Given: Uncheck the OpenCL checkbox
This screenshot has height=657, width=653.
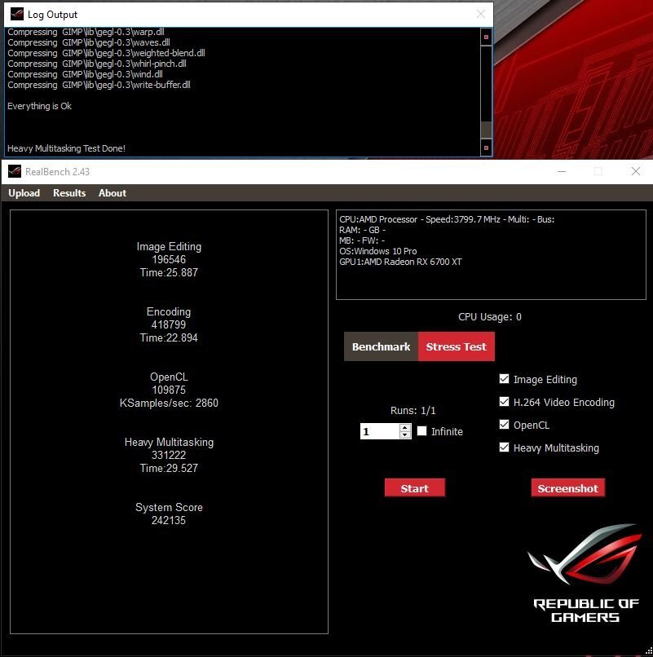Looking at the screenshot, I should click(504, 425).
